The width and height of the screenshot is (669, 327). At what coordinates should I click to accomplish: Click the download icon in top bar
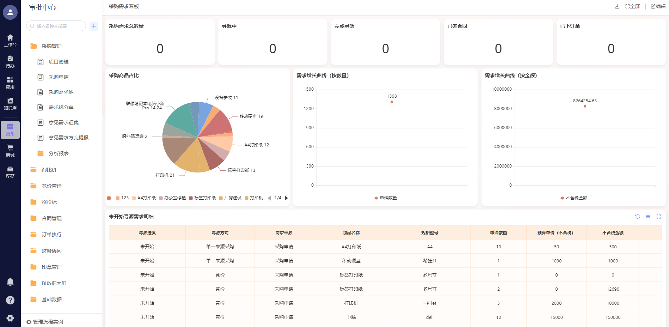coord(617,6)
